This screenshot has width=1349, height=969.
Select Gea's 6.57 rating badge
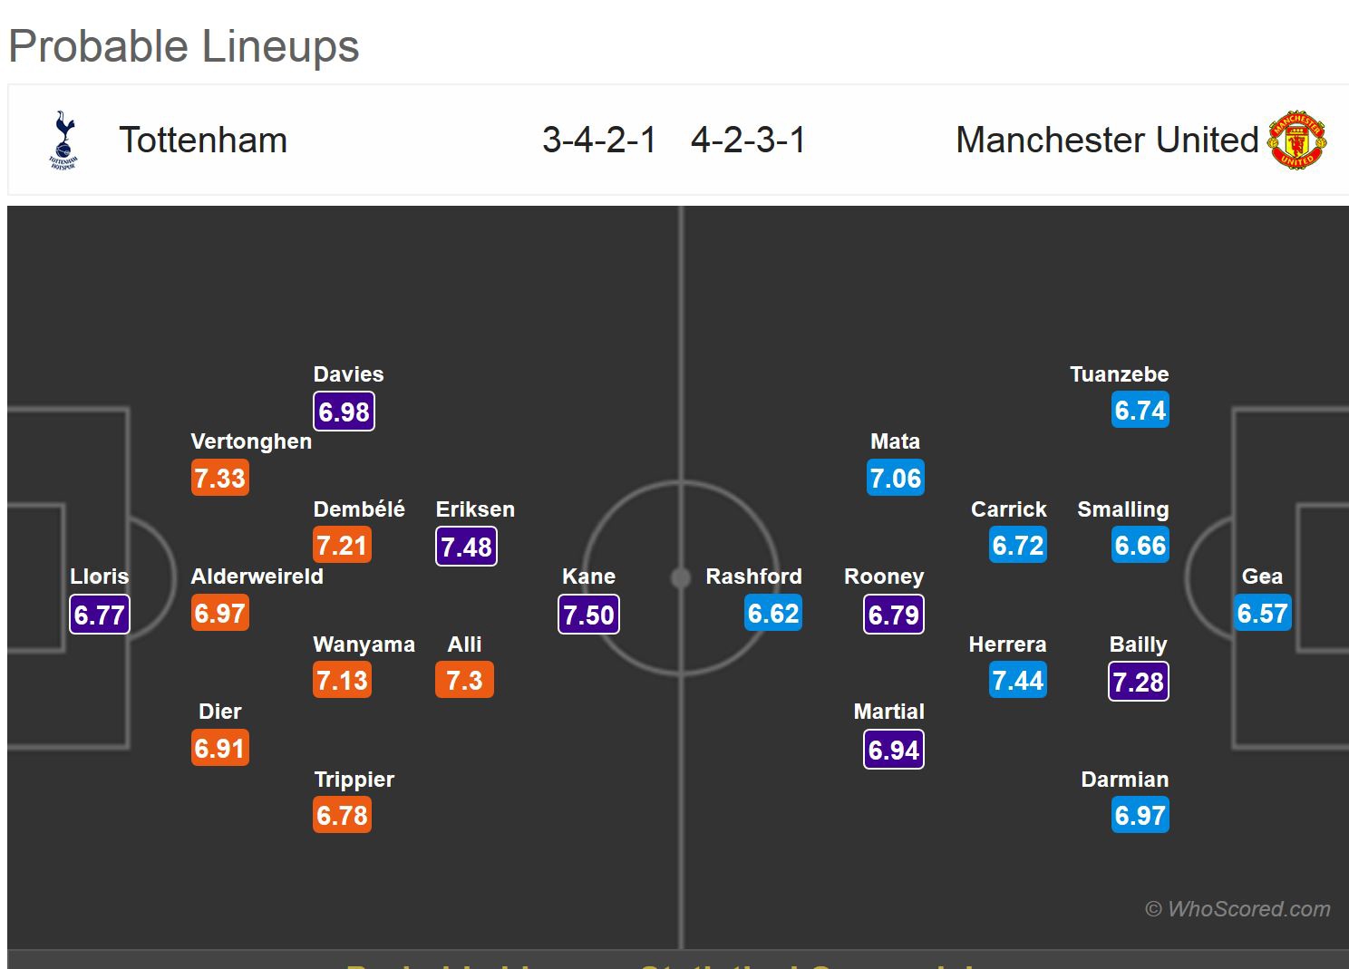click(x=1262, y=614)
